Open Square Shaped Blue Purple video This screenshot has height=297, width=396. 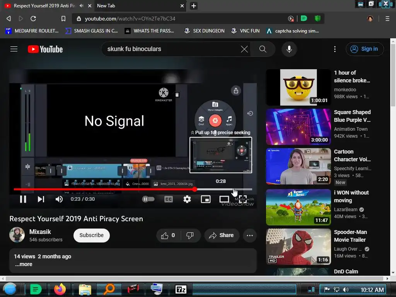(x=298, y=127)
